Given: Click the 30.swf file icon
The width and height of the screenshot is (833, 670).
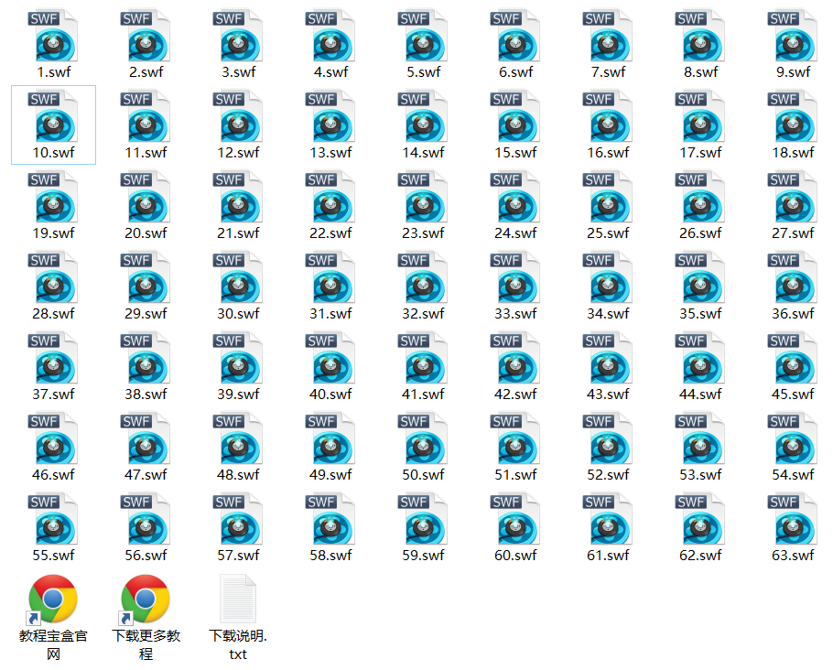Looking at the screenshot, I should tap(238, 276).
